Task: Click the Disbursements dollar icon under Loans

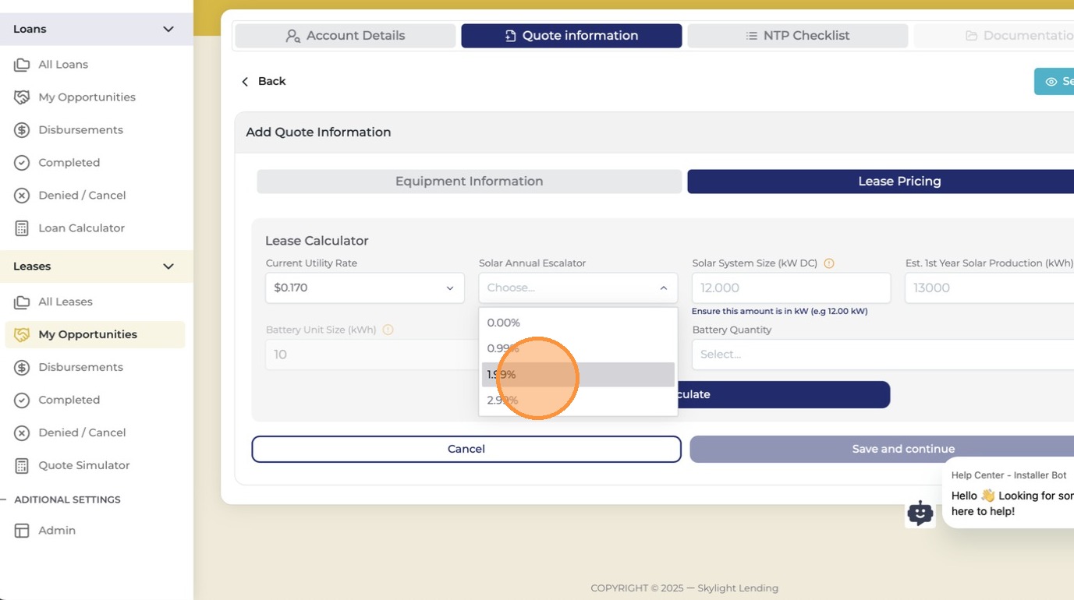Action: (22, 130)
